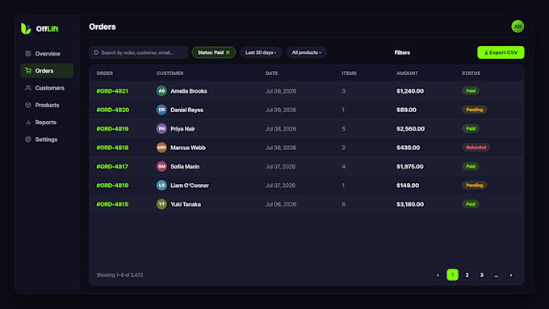Click Yuki Tanaka's YT avatar
549x309 pixels.
(x=161, y=204)
